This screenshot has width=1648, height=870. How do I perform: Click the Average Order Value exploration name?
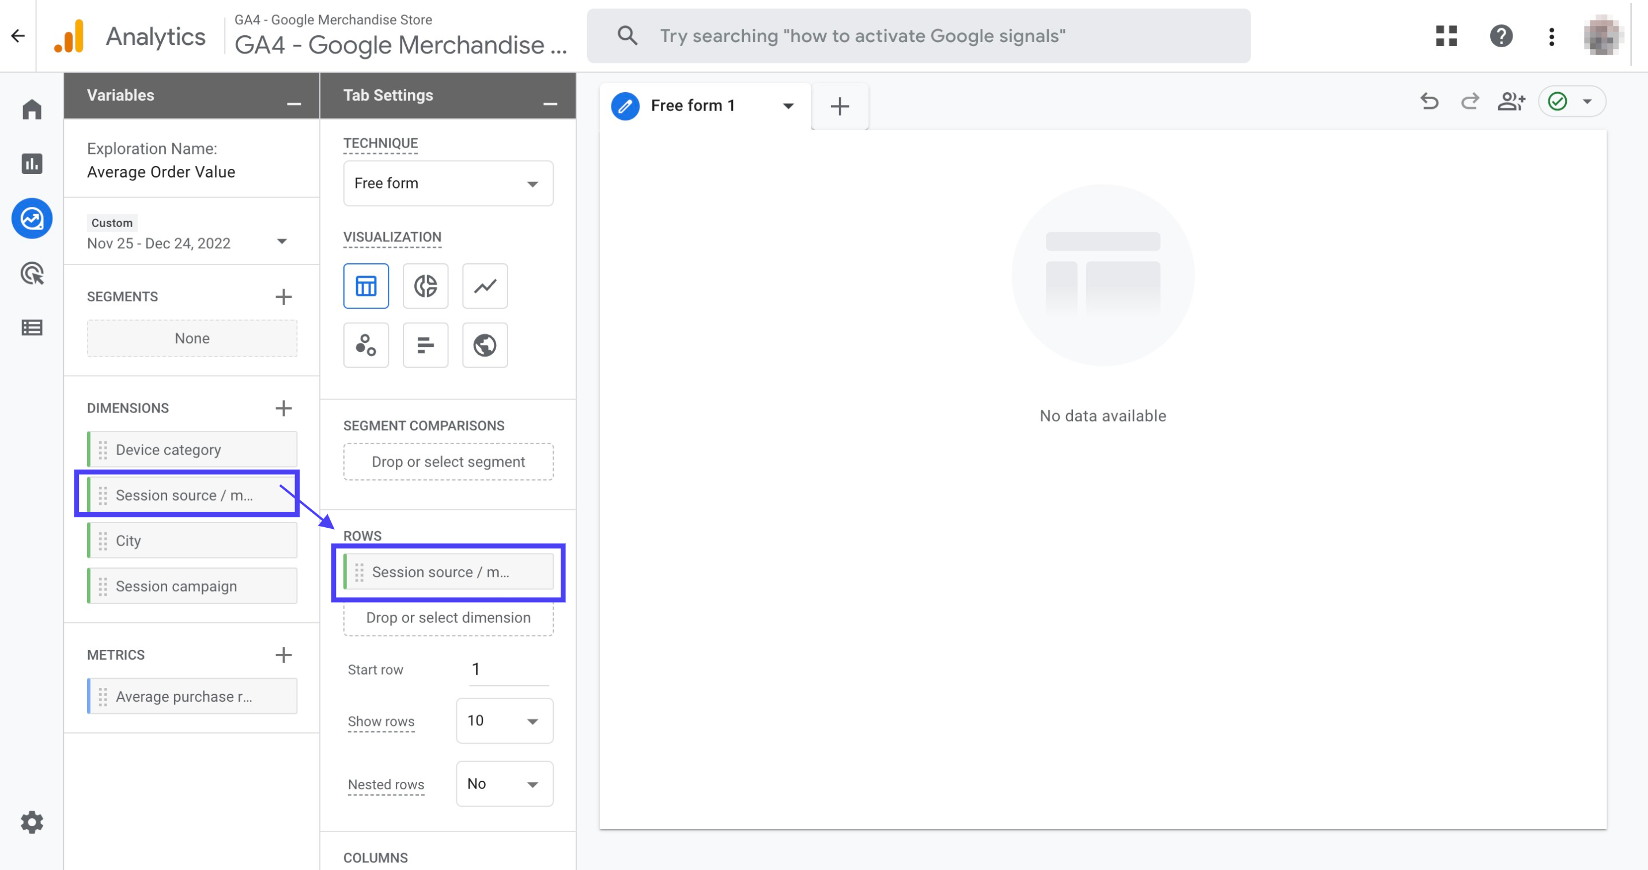161,172
